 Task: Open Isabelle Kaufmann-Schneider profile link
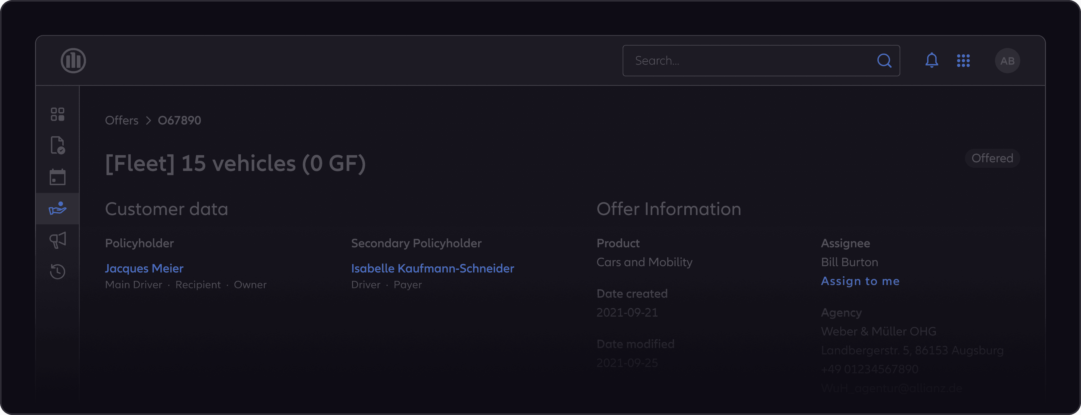(432, 269)
